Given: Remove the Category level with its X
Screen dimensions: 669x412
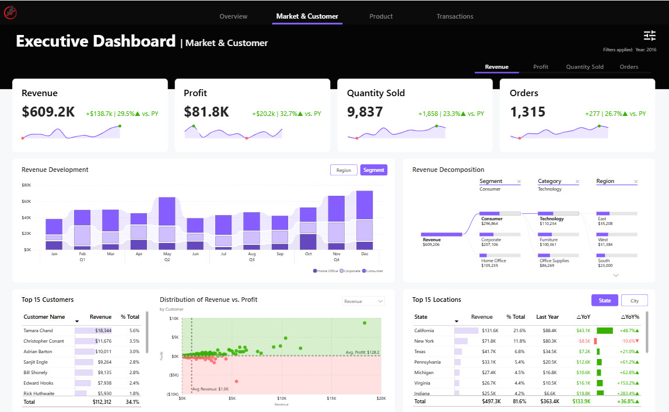Looking at the screenshot, I should pos(577,182).
